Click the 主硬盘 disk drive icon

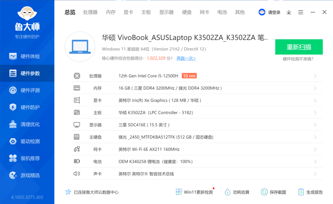(x=77, y=137)
